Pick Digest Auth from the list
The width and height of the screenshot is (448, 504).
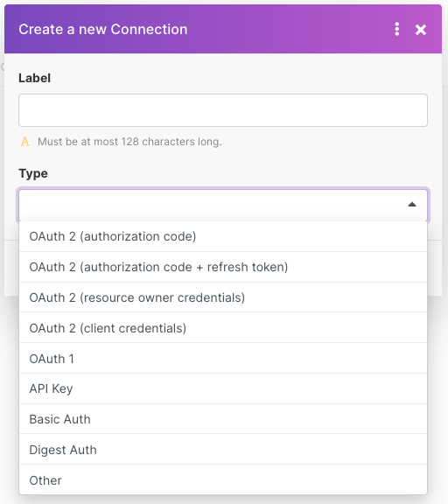(x=223, y=450)
